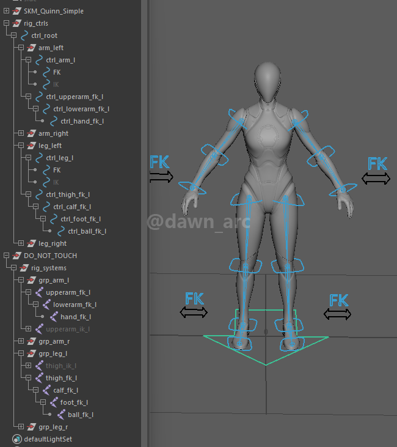
Task: Click the ctrl_thigh_fk_l curve icon
Action: point(39,194)
